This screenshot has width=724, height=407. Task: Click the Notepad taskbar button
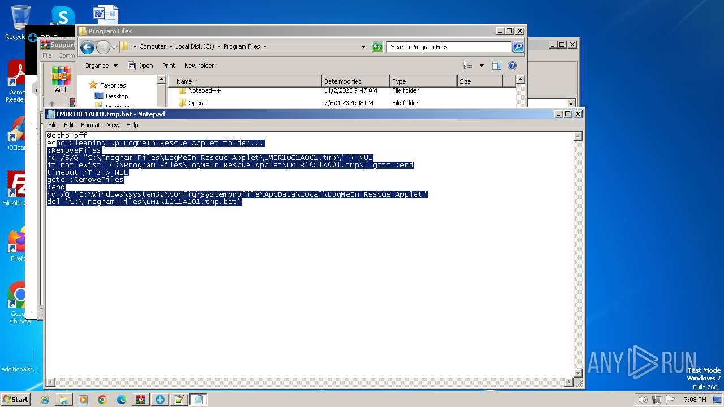click(199, 400)
